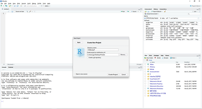Click the compile report notebook icon
The height and width of the screenshot is (109, 202).
(x=35, y=11)
